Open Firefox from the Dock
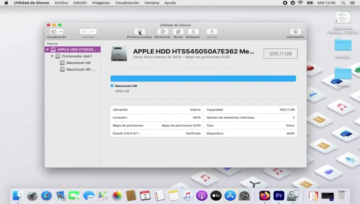 pos(265,196)
